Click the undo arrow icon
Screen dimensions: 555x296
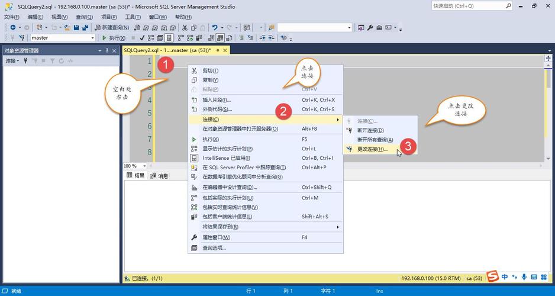pos(215,28)
